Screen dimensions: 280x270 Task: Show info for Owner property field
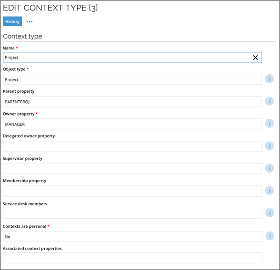270,123
